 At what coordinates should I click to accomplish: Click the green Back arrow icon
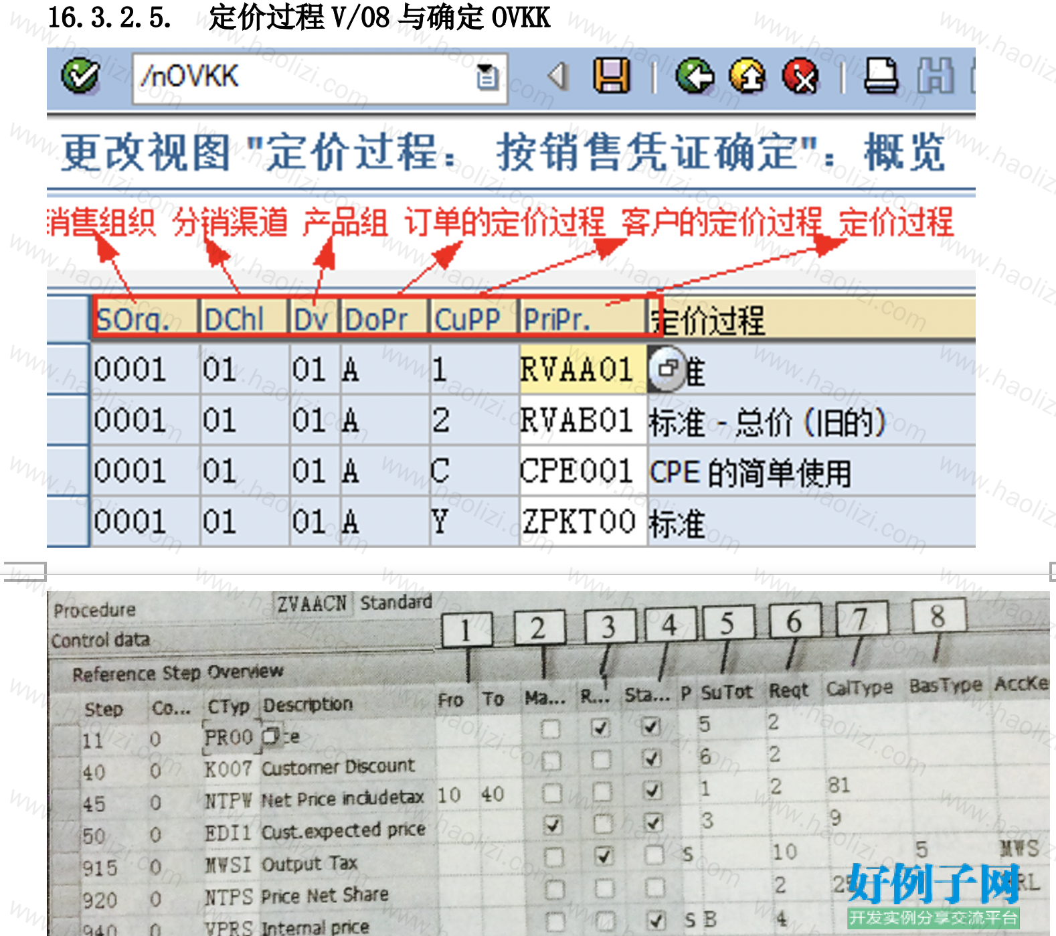pyautogui.click(x=695, y=76)
